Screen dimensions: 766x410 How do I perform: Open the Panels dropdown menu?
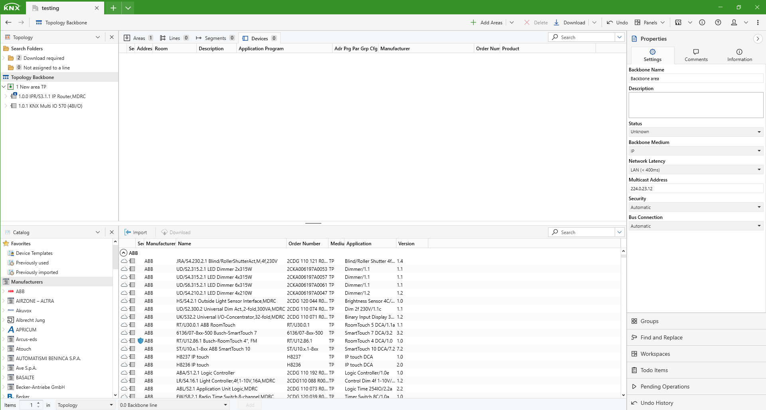pos(650,23)
